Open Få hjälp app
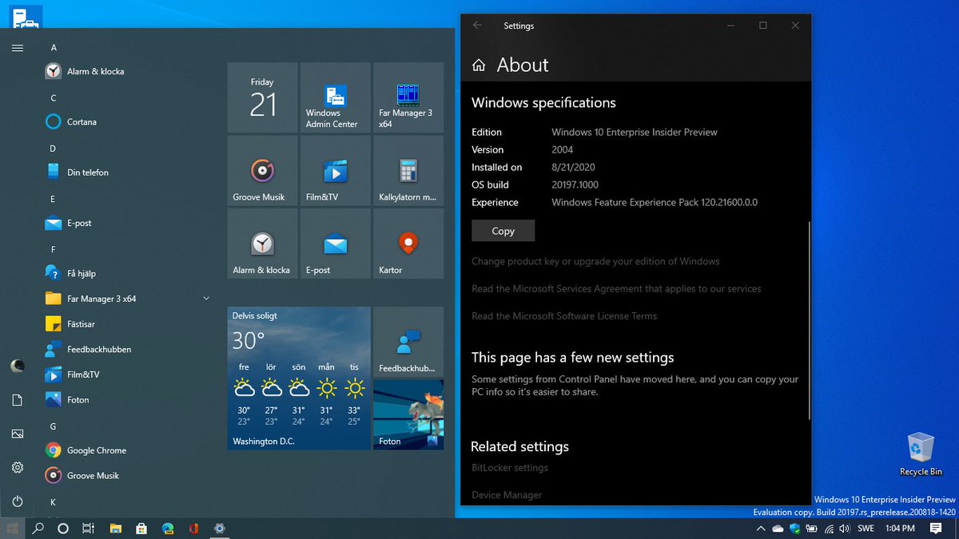959x539 pixels. tap(128, 273)
